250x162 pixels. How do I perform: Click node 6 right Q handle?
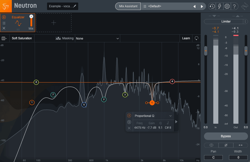tap(158, 103)
